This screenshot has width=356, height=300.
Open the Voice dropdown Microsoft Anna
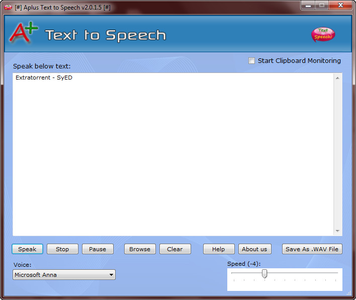(x=64, y=275)
